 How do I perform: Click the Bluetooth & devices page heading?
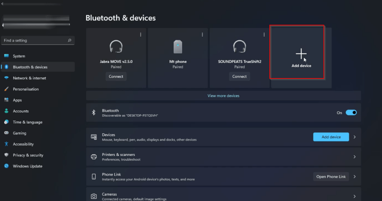[x=120, y=18]
